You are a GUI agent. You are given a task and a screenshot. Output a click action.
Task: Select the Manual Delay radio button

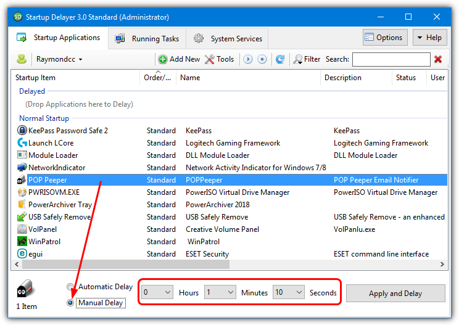70,303
